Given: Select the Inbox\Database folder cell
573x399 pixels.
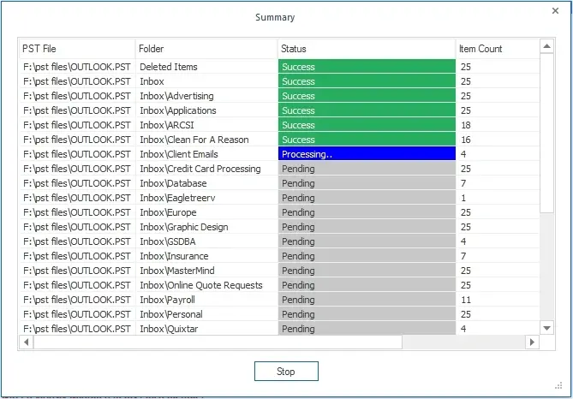Looking at the screenshot, I should (x=206, y=183).
